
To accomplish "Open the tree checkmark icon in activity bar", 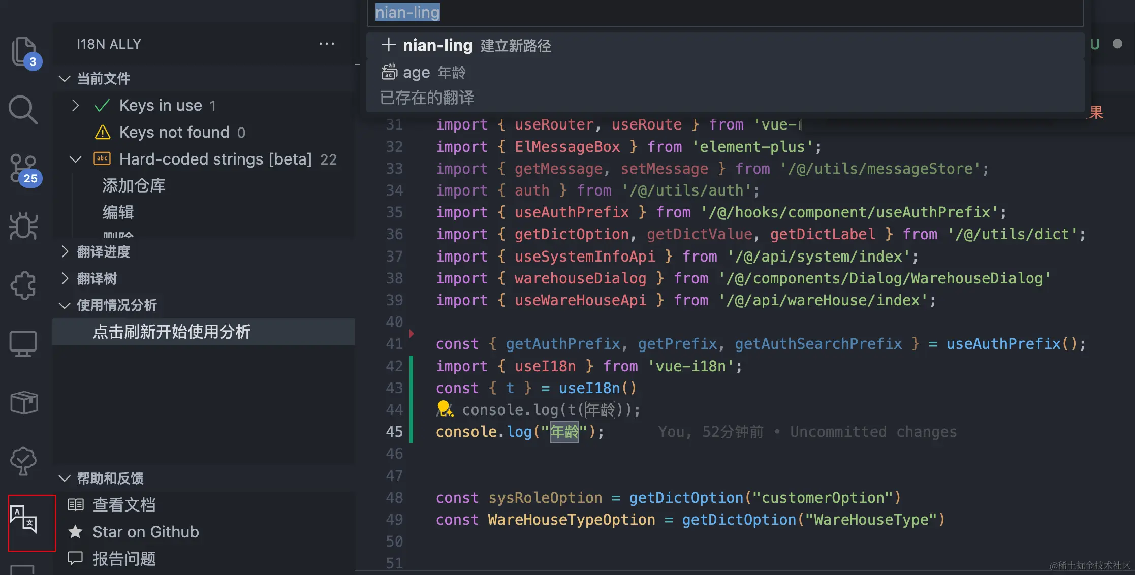I will [23, 461].
